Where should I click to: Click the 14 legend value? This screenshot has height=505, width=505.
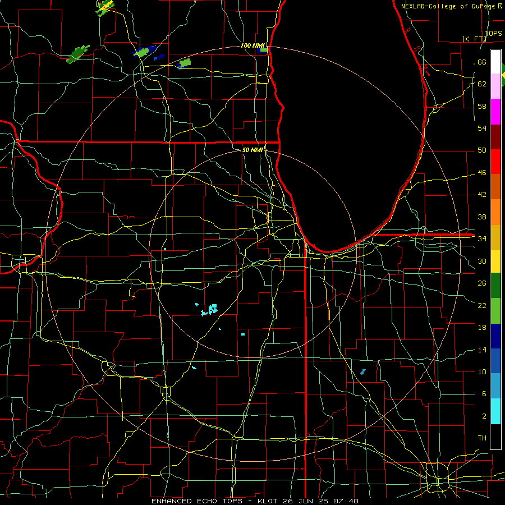[x=482, y=350]
